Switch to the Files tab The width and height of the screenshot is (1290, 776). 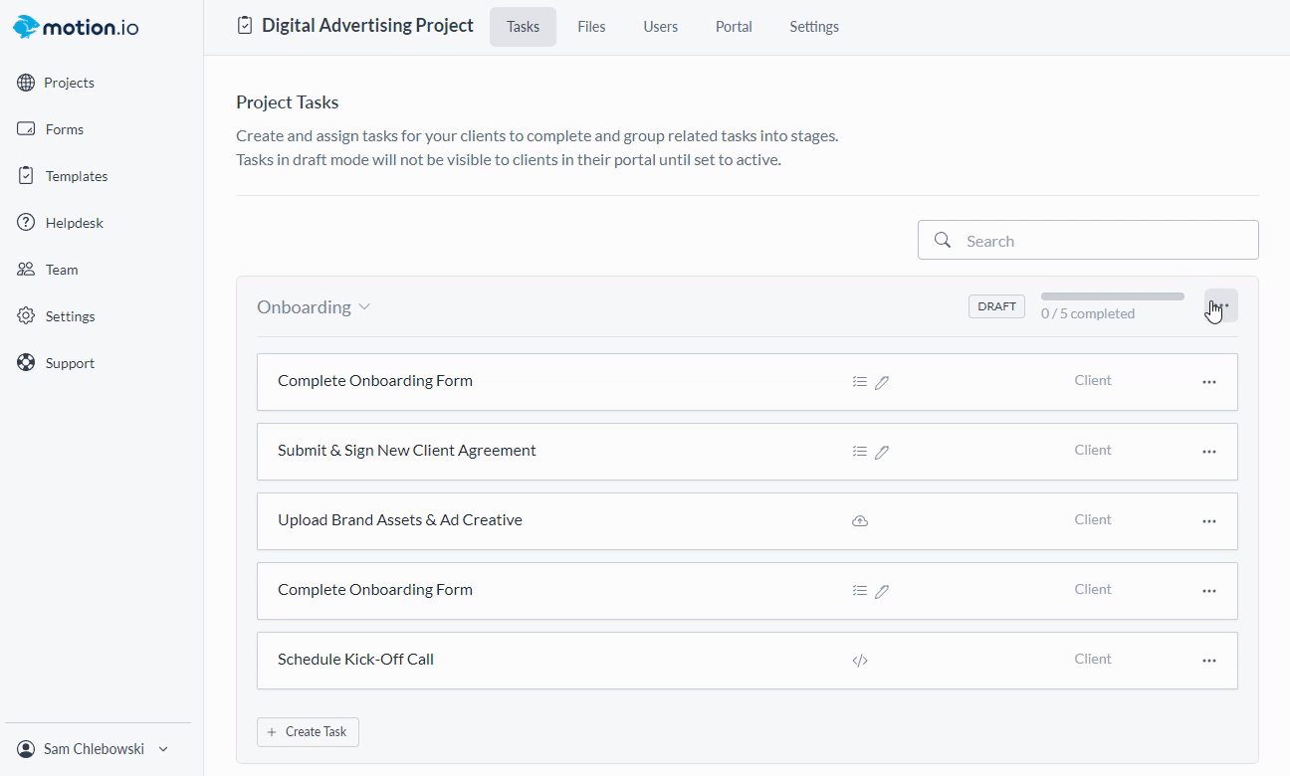(591, 27)
